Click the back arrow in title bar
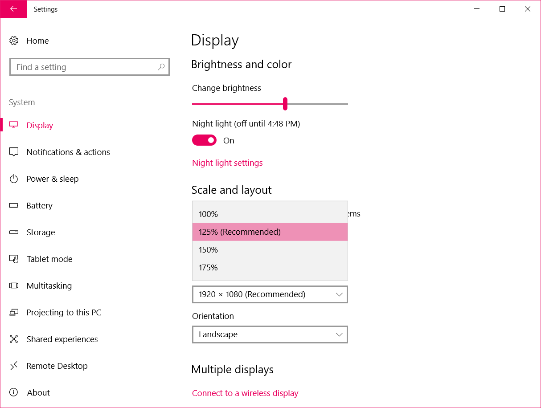This screenshot has width=541, height=408. (13, 9)
